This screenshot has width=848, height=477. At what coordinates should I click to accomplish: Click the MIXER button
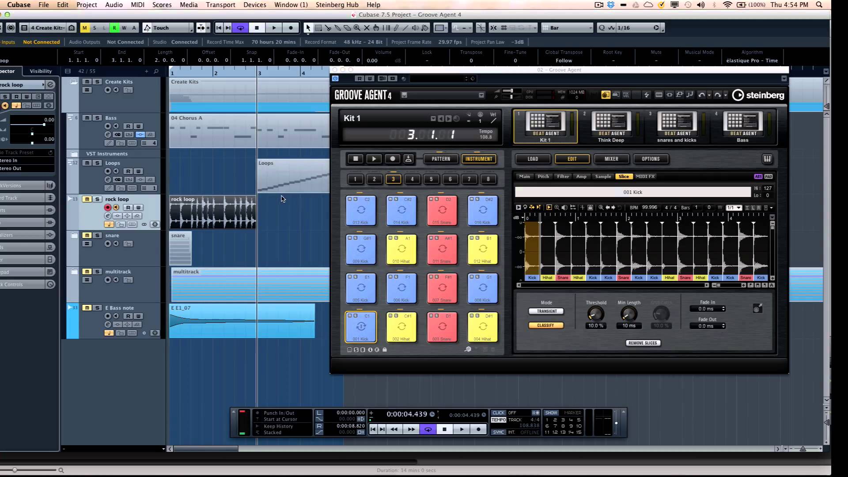611,159
